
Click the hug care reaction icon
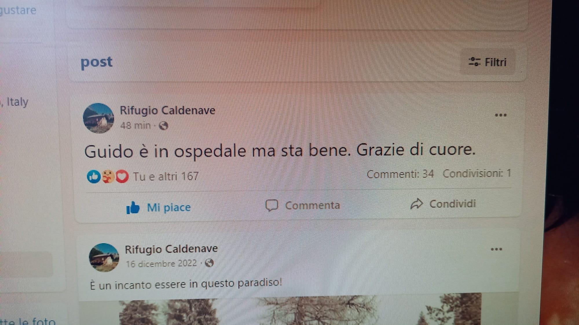(x=108, y=177)
